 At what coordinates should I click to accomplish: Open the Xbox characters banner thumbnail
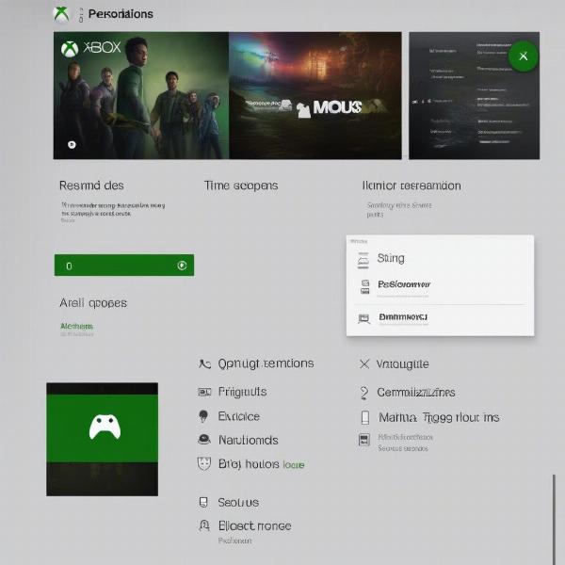point(141,95)
